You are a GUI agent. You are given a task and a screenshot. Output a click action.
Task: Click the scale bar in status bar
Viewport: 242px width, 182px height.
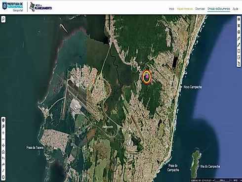tap(222, 181)
